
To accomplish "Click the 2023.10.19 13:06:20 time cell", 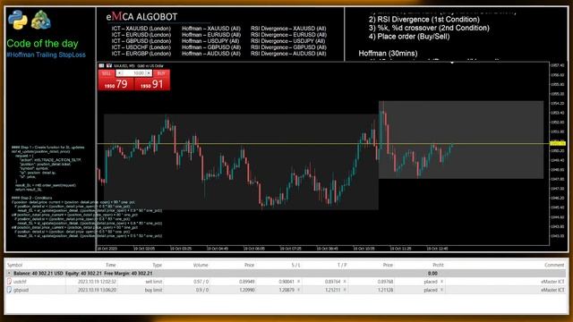I will [x=97, y=290].
